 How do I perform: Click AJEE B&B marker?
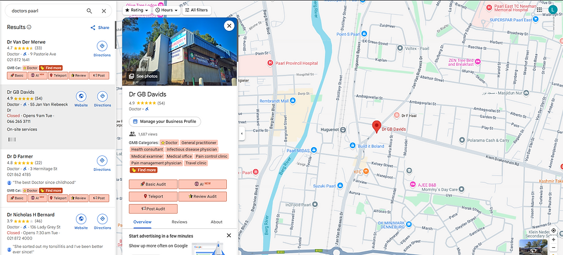(413, 184)
